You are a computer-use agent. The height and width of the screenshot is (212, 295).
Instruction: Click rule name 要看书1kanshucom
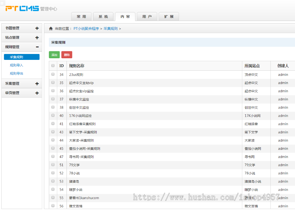(x=84, y=198)
